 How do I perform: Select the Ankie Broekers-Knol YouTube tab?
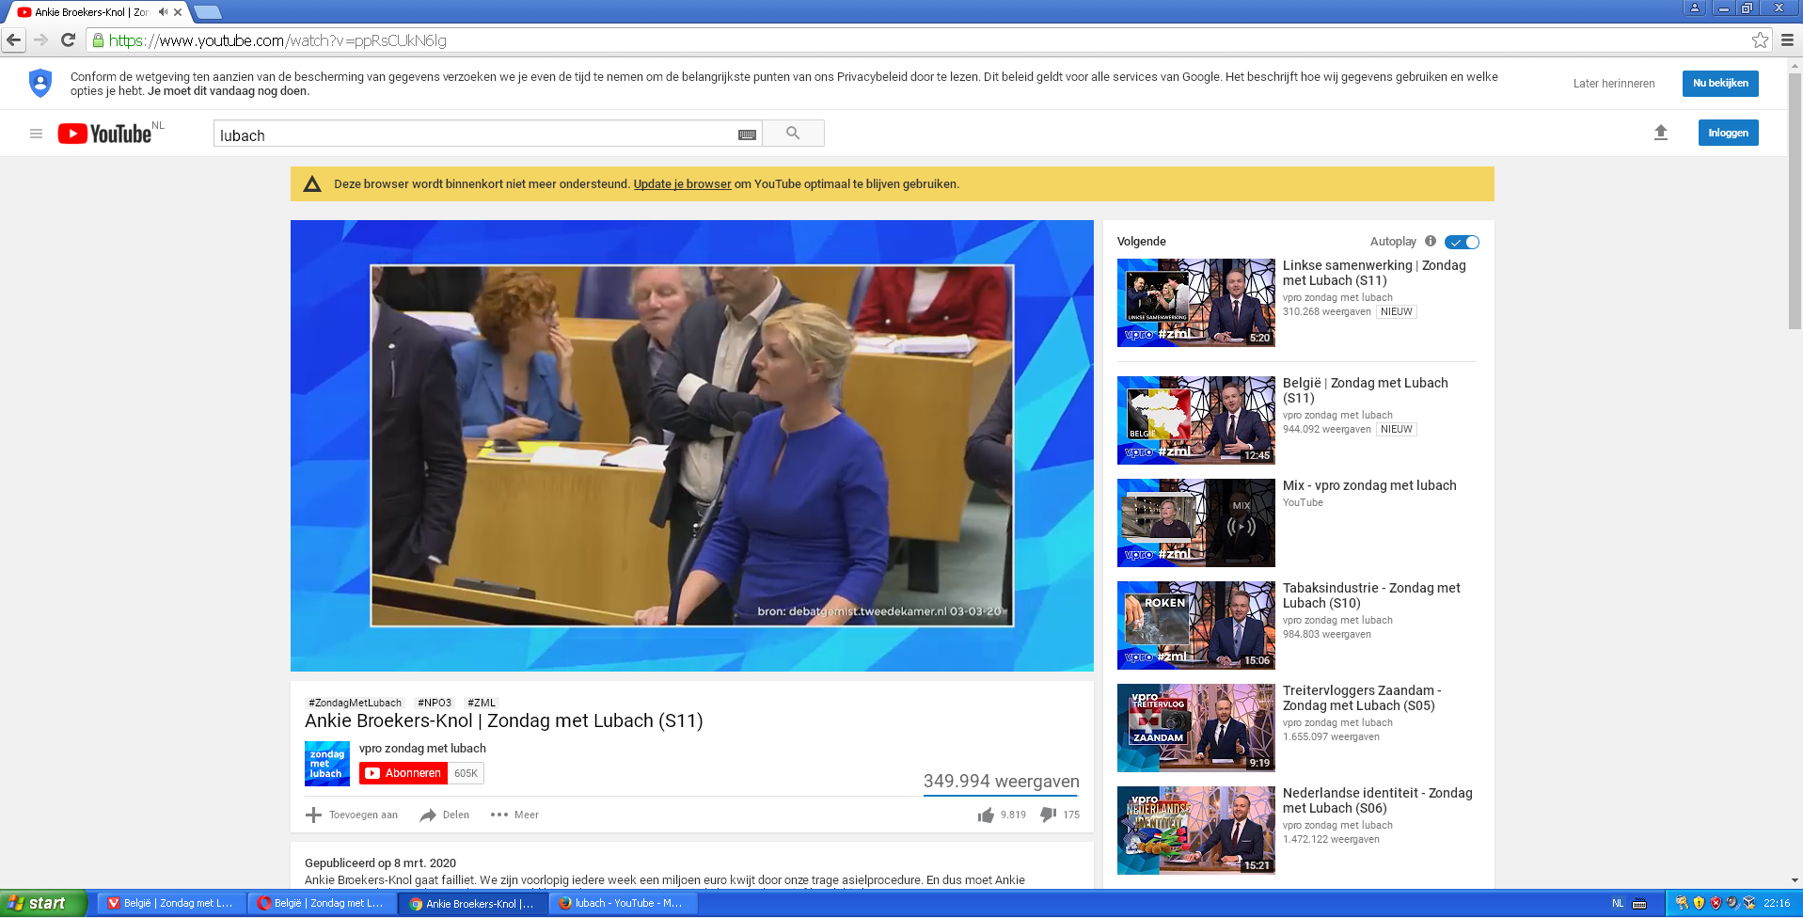pos(98,12)
